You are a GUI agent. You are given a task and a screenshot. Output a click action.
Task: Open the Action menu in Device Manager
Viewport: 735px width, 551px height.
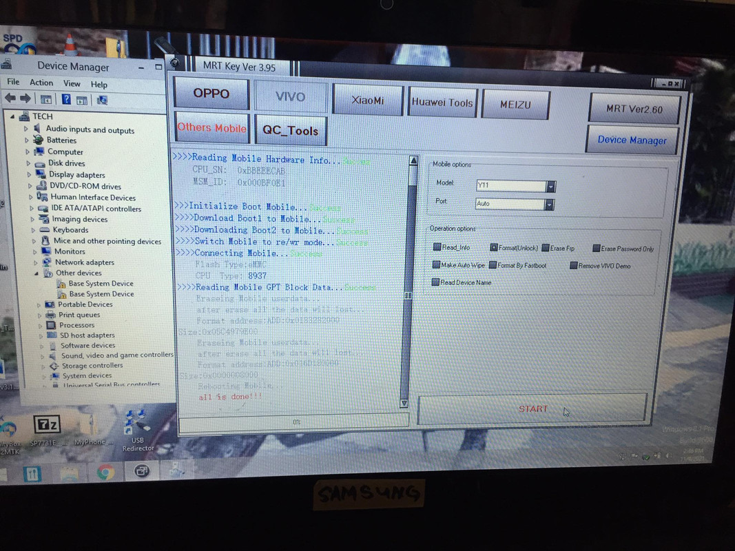pyautogui.click(x=41, y=83)
